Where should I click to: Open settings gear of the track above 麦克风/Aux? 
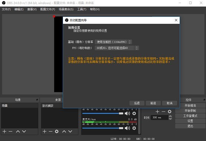pyautogui.click(x=134, y=113)
